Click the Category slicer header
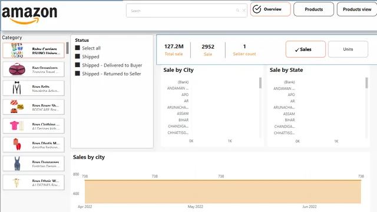The image size is (377, 212). tap(12, 38)
